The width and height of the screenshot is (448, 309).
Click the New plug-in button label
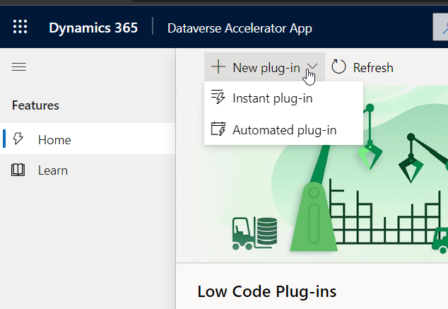tap(266, 68)
